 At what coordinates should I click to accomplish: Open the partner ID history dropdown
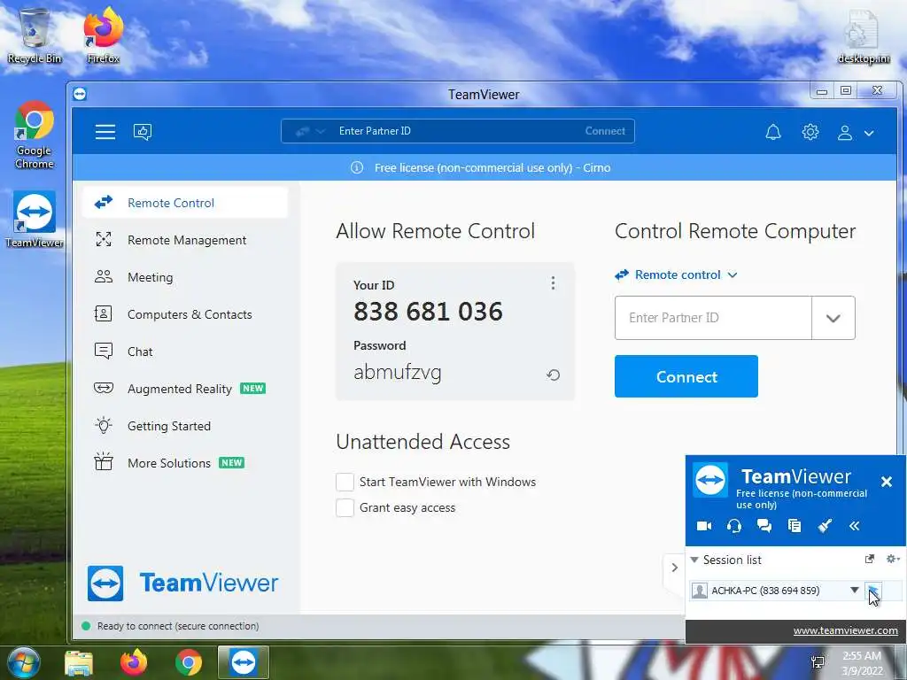[x=833, y=318]
